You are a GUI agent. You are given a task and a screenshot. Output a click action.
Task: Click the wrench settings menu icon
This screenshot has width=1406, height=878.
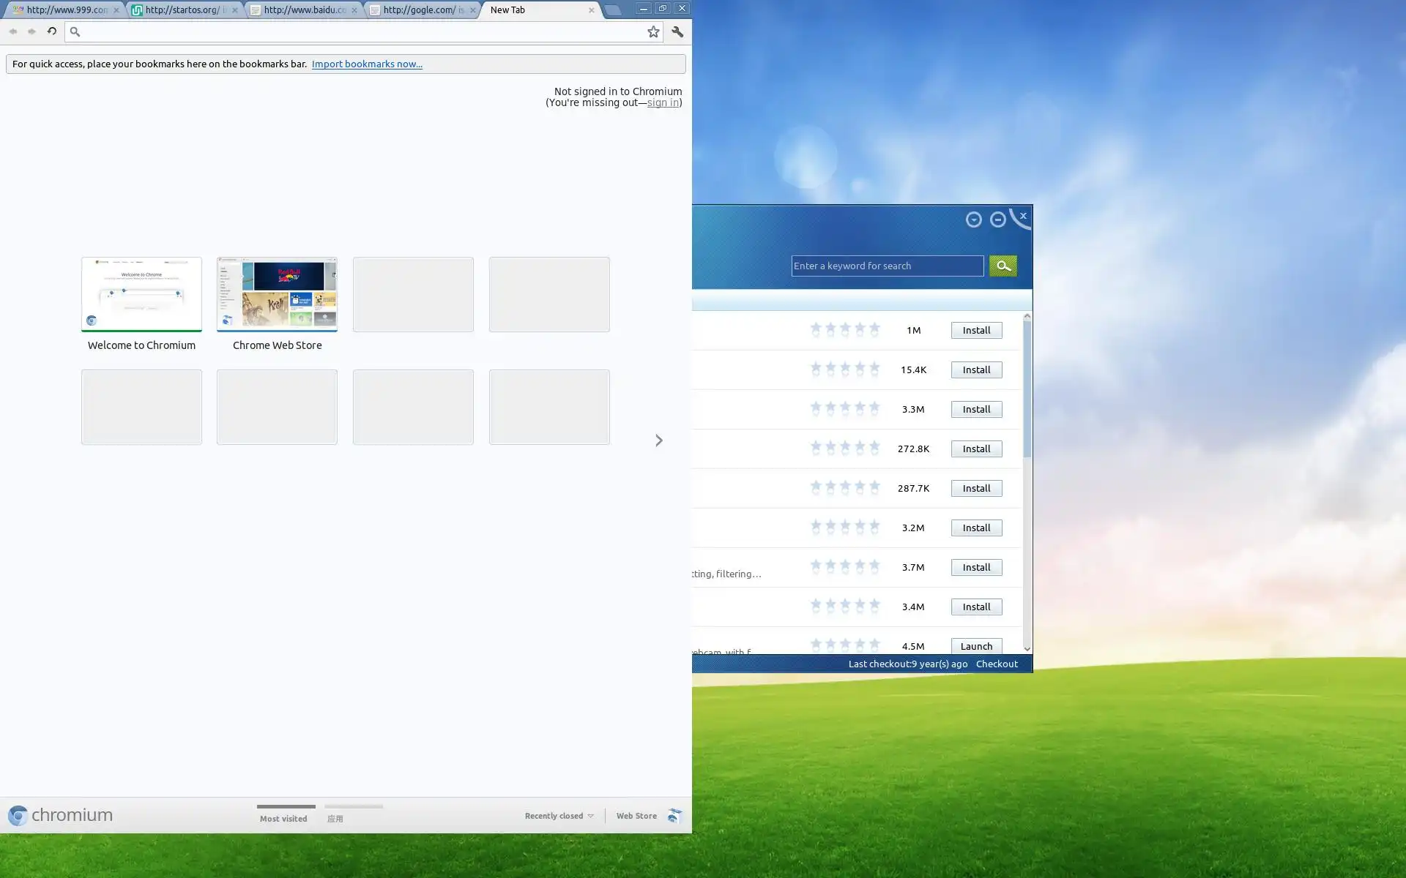click(677, 31)
